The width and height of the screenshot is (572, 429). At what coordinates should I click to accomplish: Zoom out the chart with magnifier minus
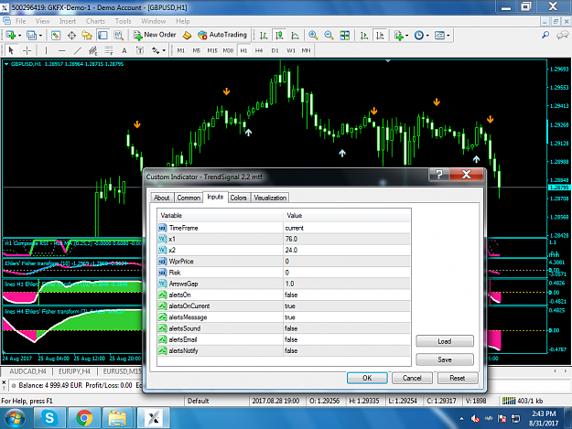pos(329,36)
